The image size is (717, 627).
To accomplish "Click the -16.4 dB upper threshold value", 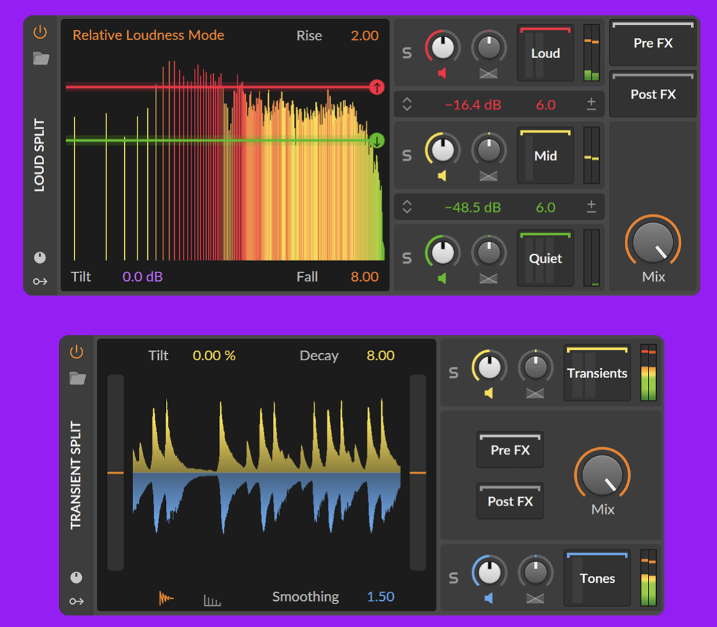I will [473, 105].
